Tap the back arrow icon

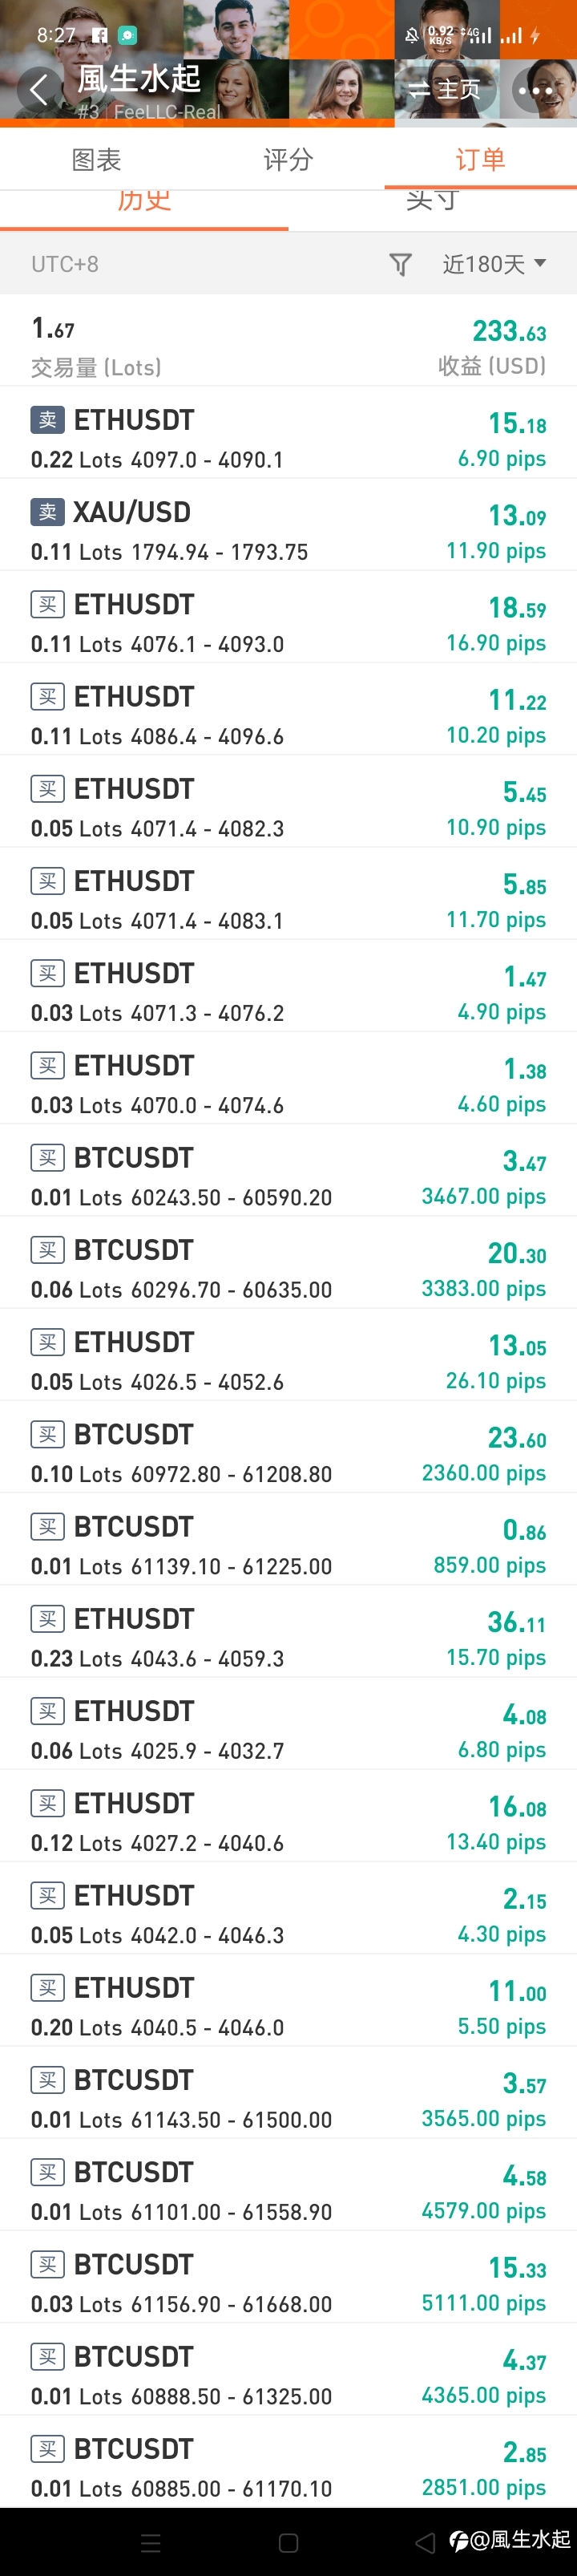click(x=39, y=90)
